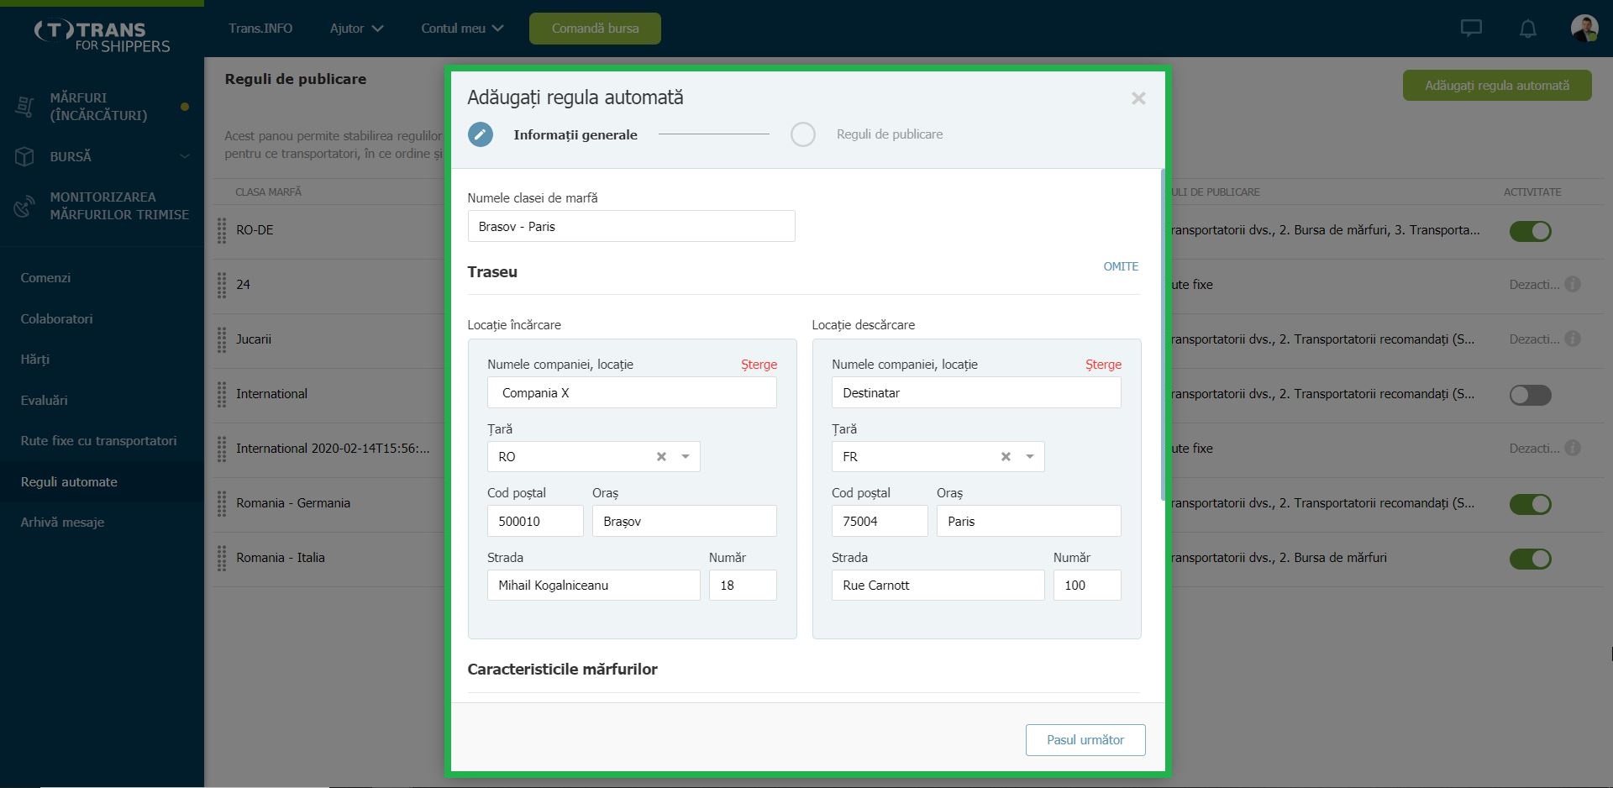
Task: Click the postal code 500010 field
Action: (x=535, y=522)
